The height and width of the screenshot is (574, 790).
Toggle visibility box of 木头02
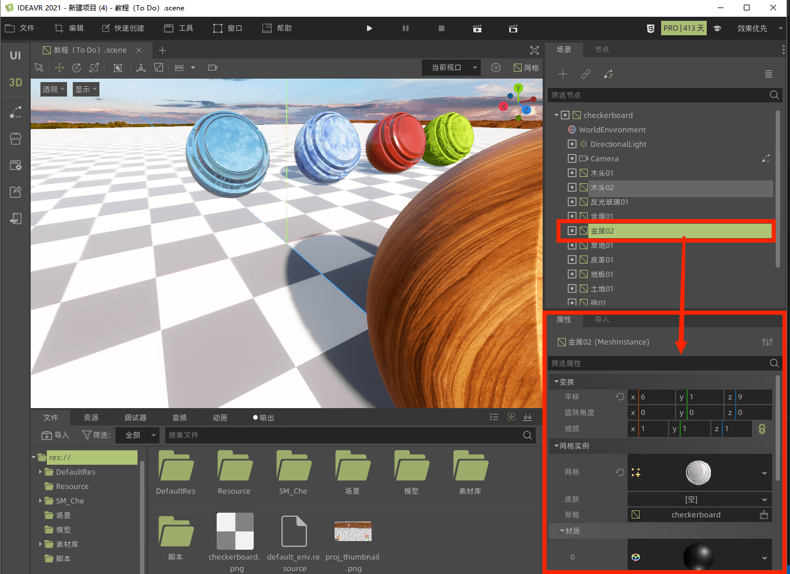pos(572,187)
